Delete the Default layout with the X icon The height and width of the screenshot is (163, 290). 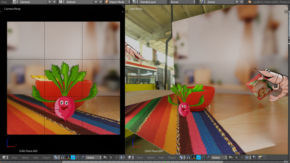[x=101, y=2]
